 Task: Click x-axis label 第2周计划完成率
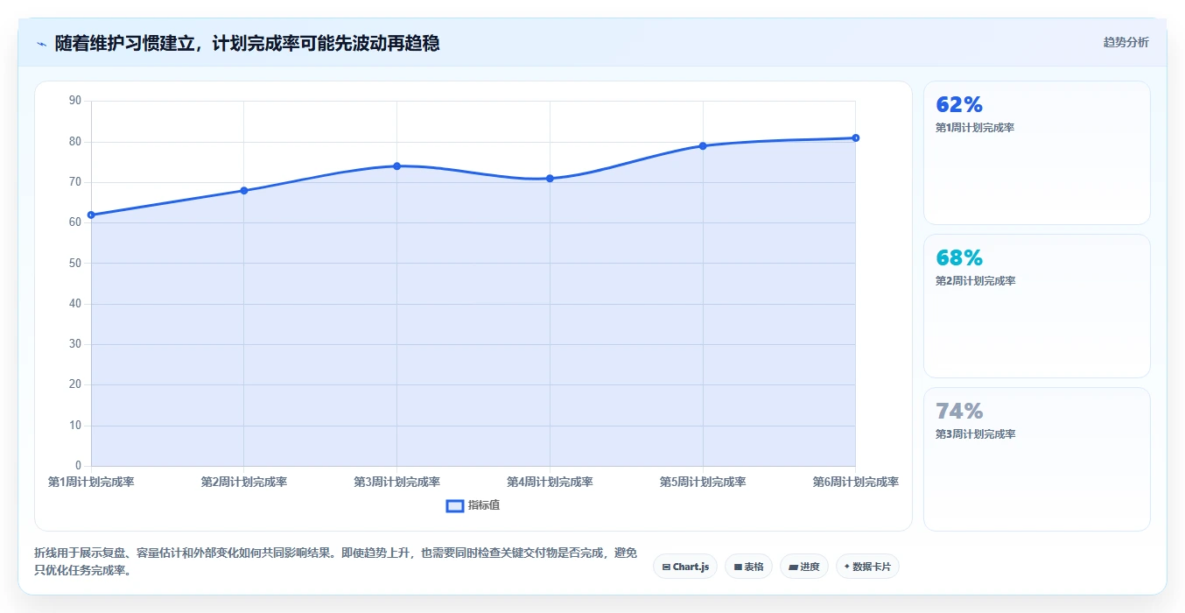[x=244, y=483]
